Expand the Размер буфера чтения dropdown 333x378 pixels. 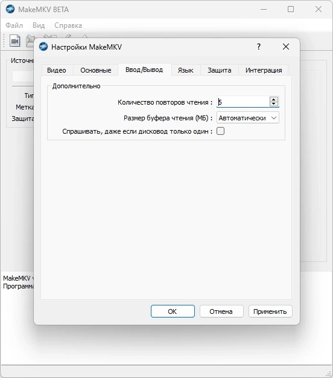point(248,118)
